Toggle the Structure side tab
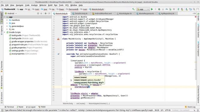 click(2, 98)
